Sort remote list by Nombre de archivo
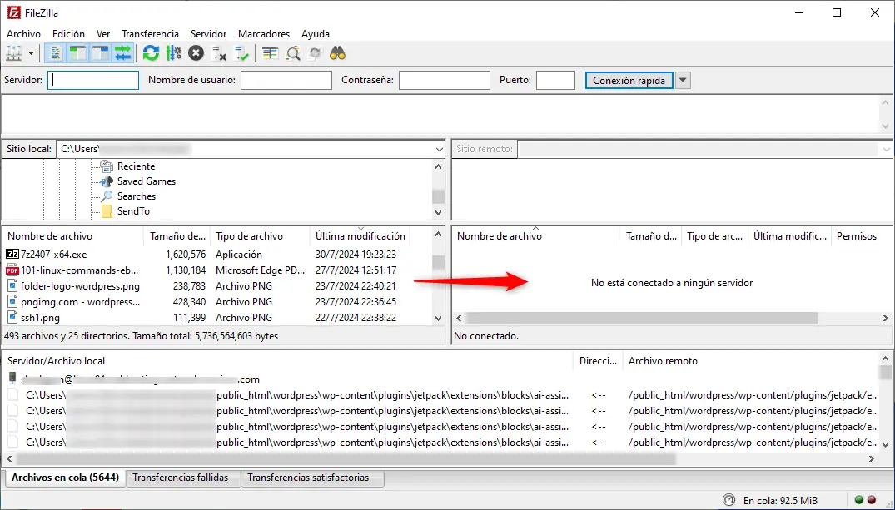895x510 pixels. tap(535, 236)
